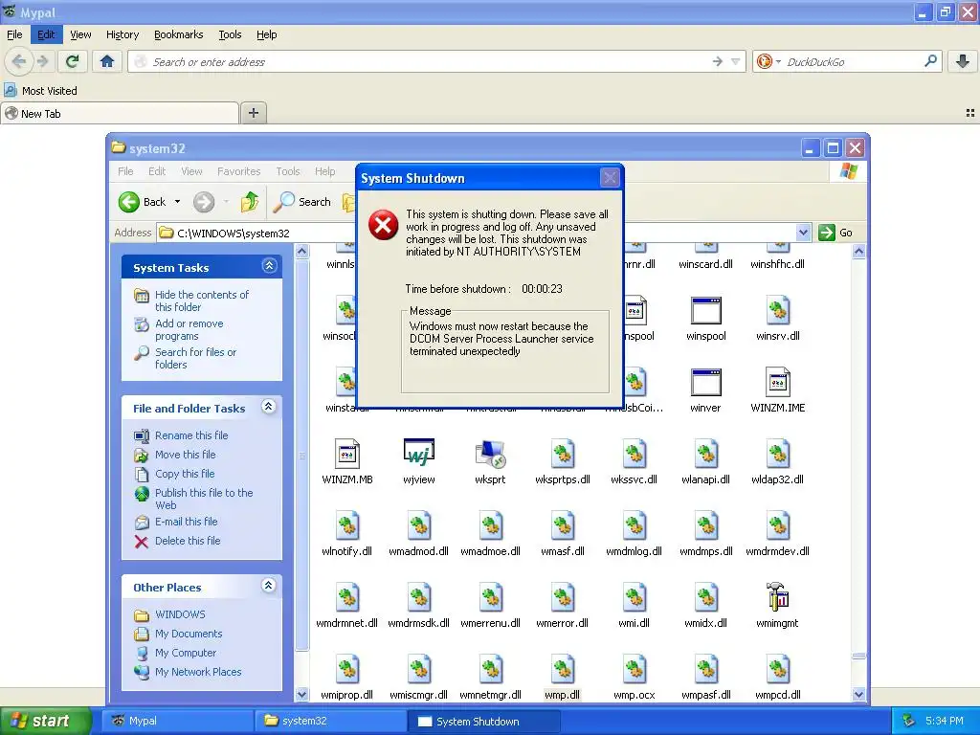Select the wldap32.dll file icon

click(x=777, y=453)
